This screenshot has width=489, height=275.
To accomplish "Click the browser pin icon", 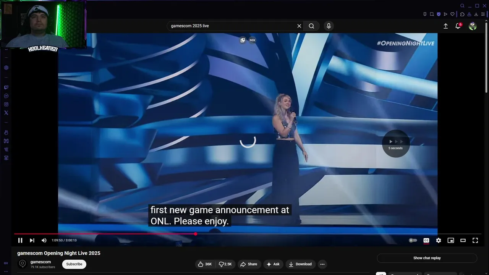I will pos(425,14).
